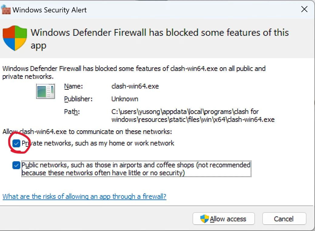The height and width of the screenshot is (231, 315).
Task: Click the small shield on Allow access button
Action: pyautogui.click(x=205, y=219)
